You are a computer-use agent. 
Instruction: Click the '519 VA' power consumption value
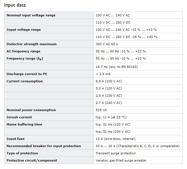click(101, 110)
